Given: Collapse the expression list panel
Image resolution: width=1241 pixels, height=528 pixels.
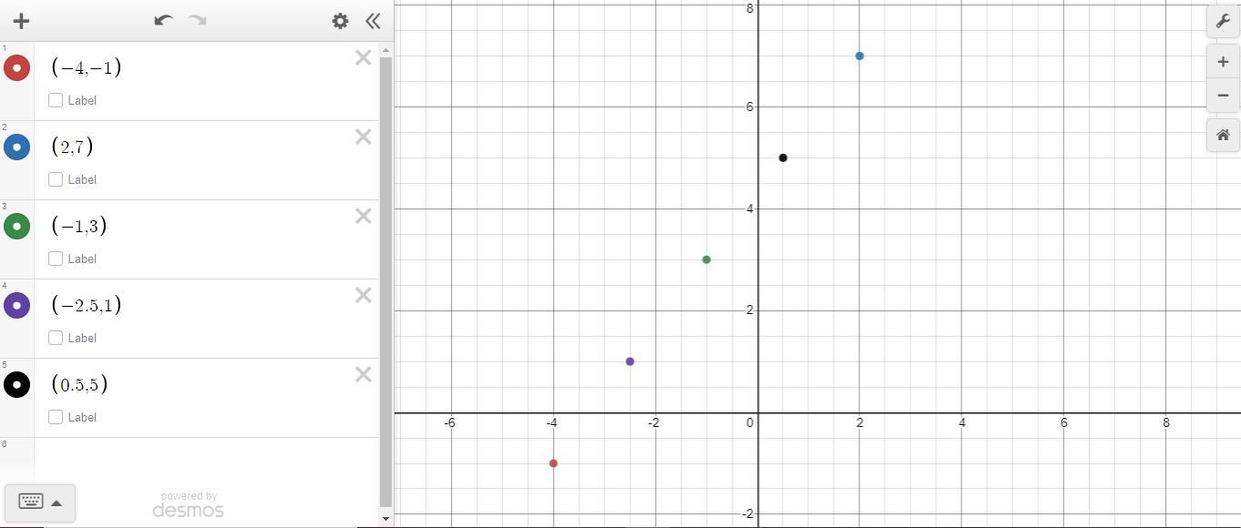Looking at the screenshot, I should tap(372, 21).
